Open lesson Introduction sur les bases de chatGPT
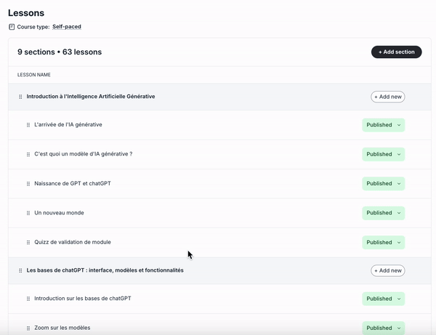Screen dimensions: 436x335 click(83, 299)
